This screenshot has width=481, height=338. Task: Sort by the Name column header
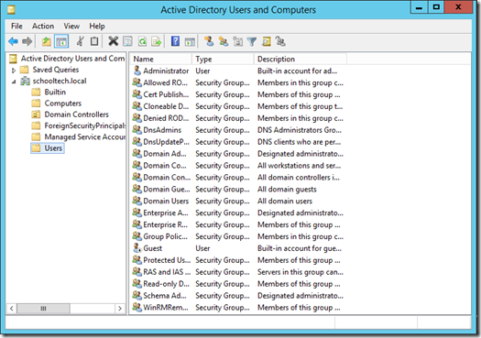[x=161, y=59]
